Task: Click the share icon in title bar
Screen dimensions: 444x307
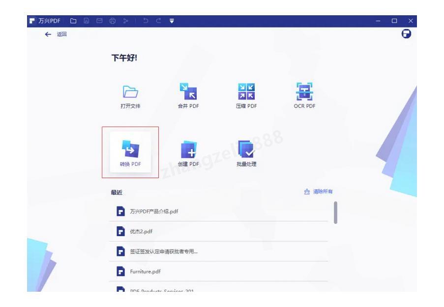Action: pyautogui.click(x=126, y=21)
